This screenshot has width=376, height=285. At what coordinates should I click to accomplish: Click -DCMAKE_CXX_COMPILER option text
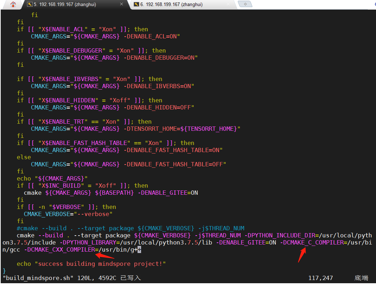pos(59,249)
